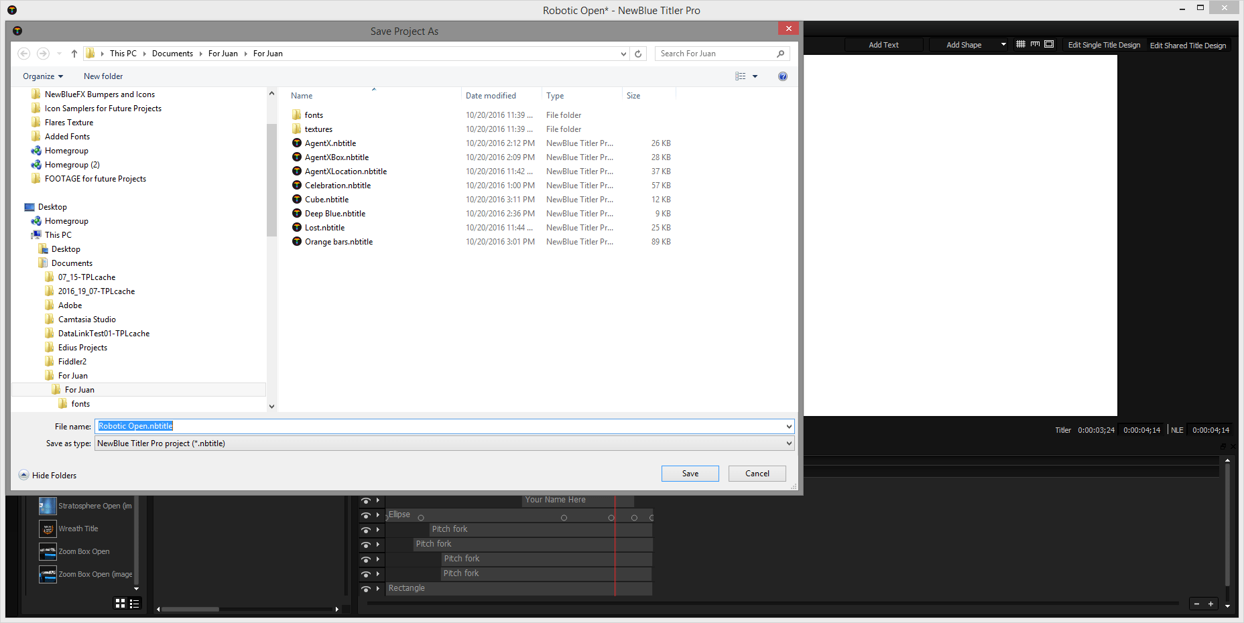1244x623 pixels.
Task: Hide the Rectangle layer
Action: tap(366, 589)
